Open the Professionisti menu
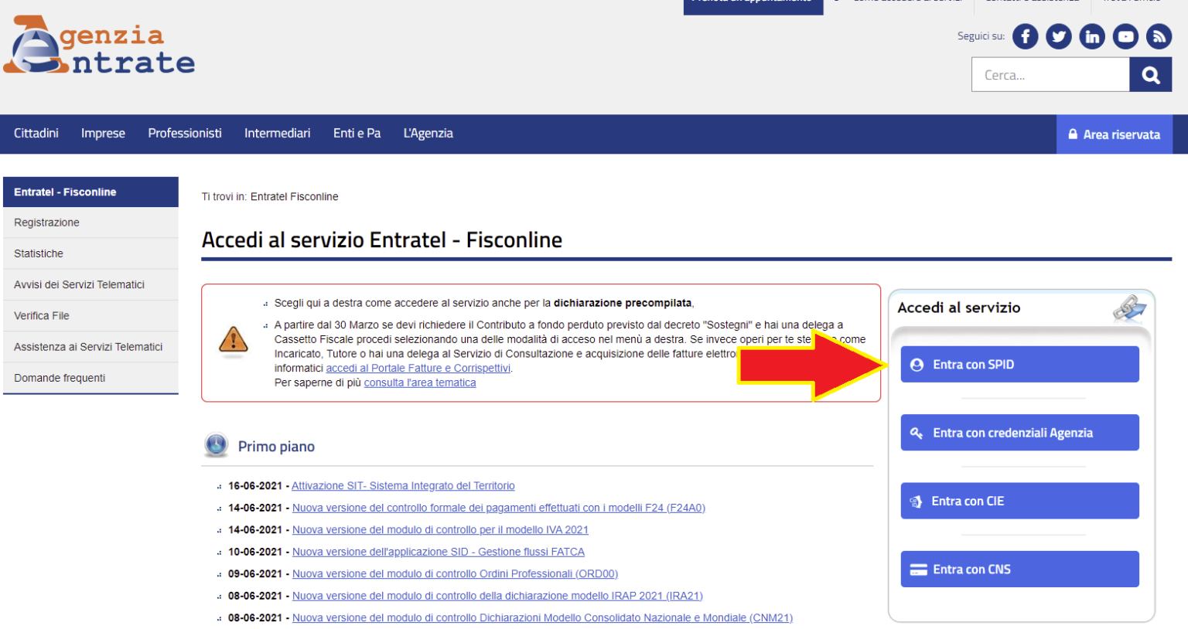 (185, 134)
